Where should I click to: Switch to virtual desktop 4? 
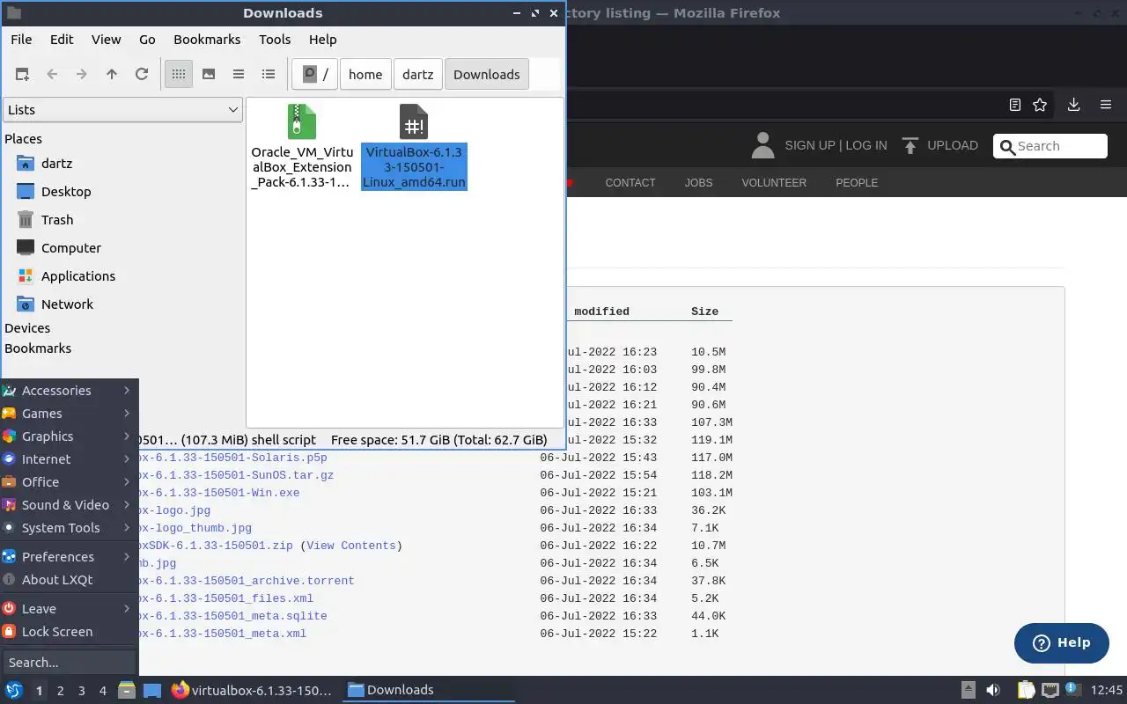(x=102, y=691)
